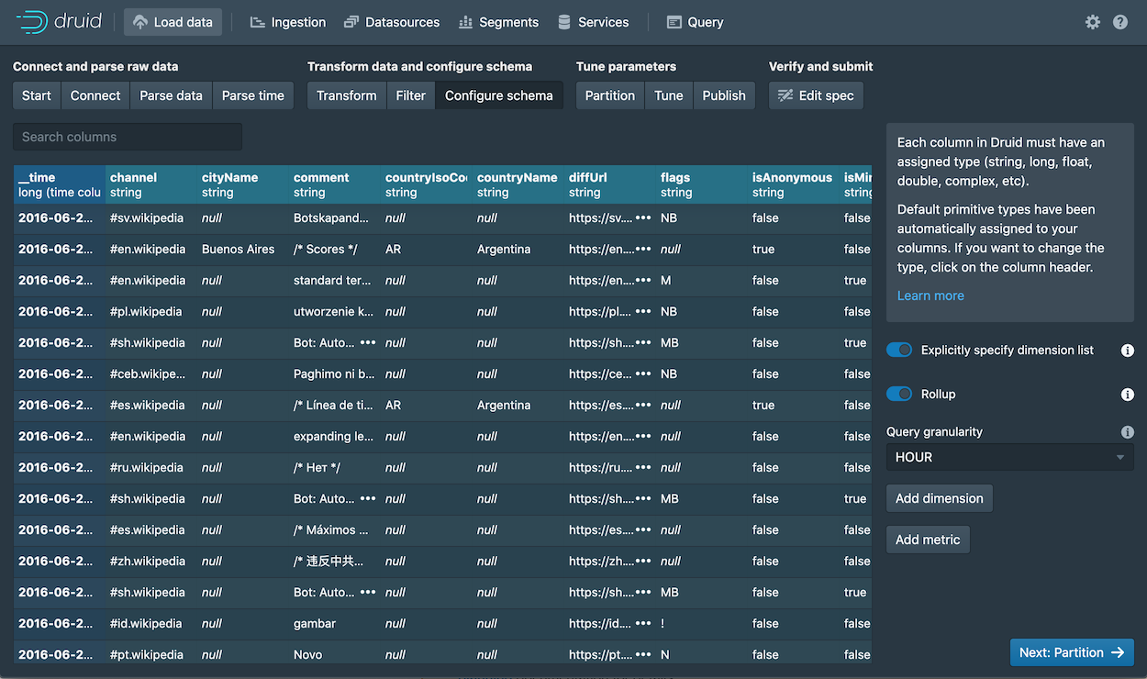The height and width of the screenshot is (679, 1147).
Task: Jump to the Partition step
Action: tap(610, 95)
